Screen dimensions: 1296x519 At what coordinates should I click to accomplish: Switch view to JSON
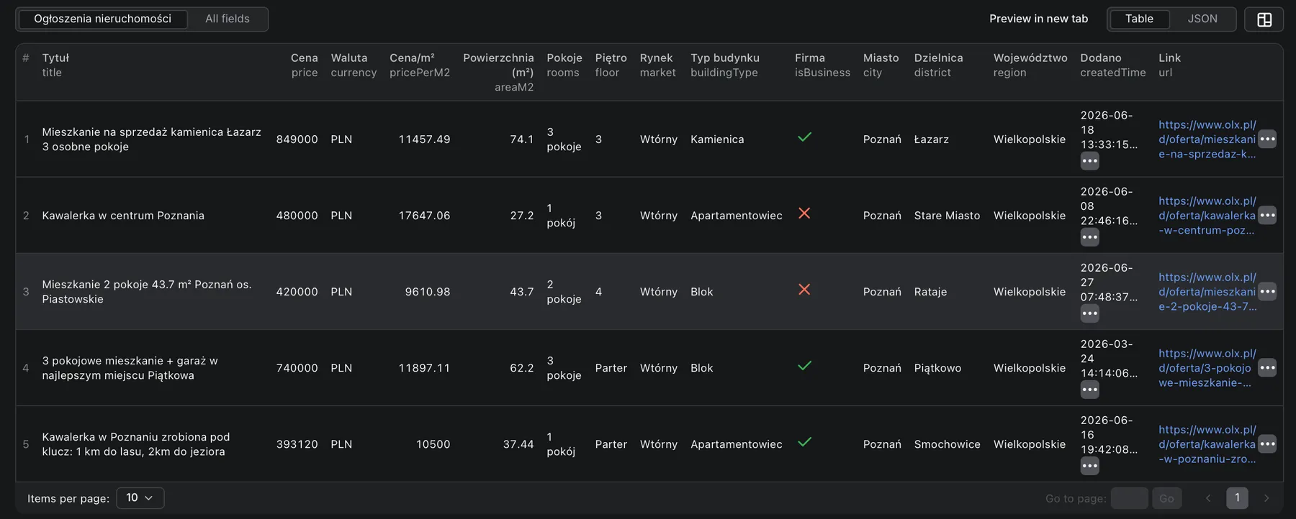[x=1202, y=19]
